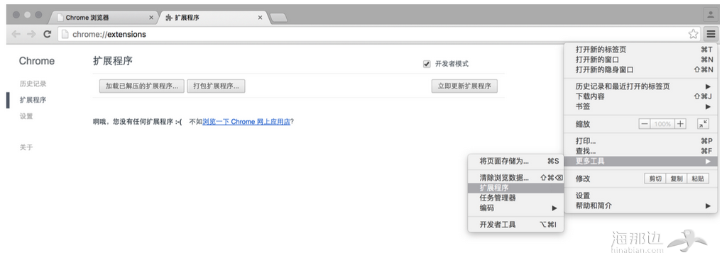Image resolution: width=722 pixels, height=265 pixels.
Task: Go back to the previous page
Action: (x=16, y=34)
